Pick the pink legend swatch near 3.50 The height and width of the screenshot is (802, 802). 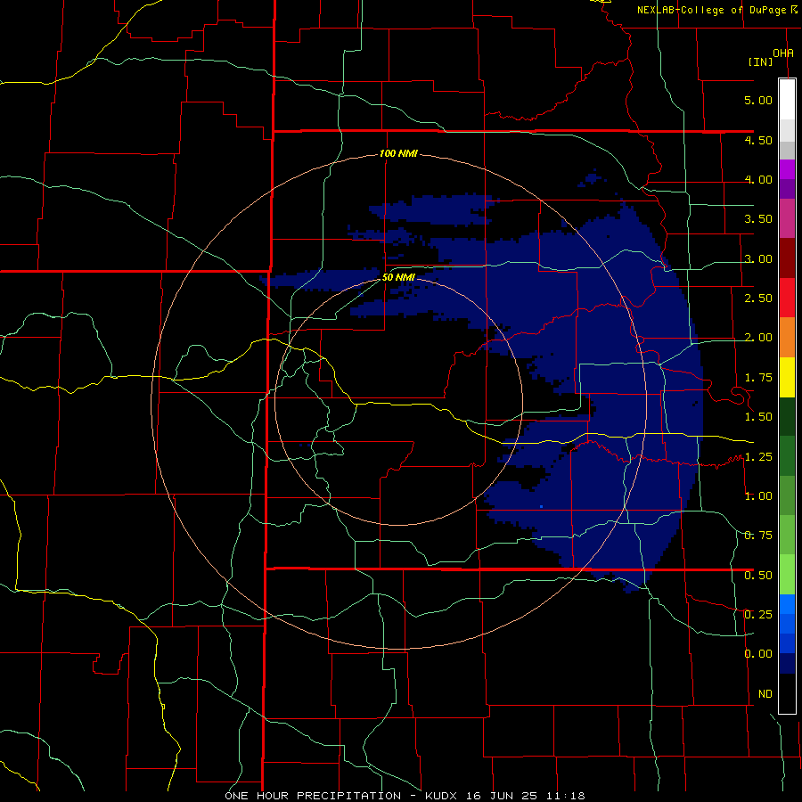click(787, 219)
